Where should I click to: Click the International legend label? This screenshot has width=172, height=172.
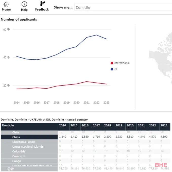pos(122,63)
